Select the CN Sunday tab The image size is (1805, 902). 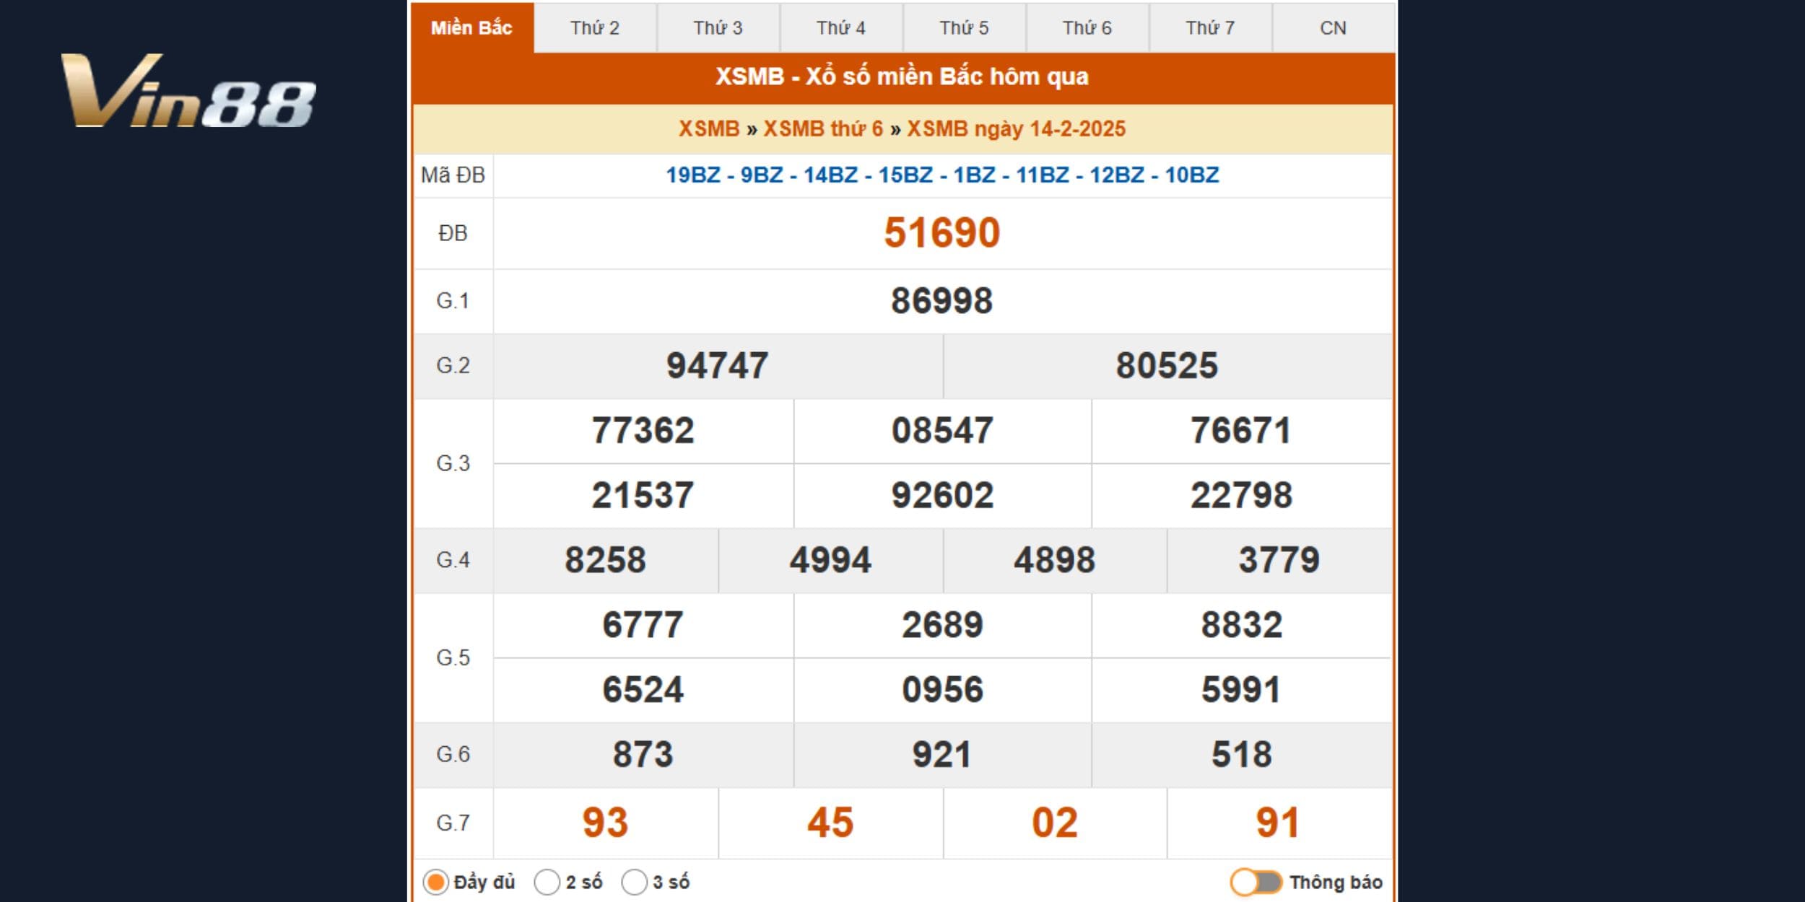(x=1333, y=28)
